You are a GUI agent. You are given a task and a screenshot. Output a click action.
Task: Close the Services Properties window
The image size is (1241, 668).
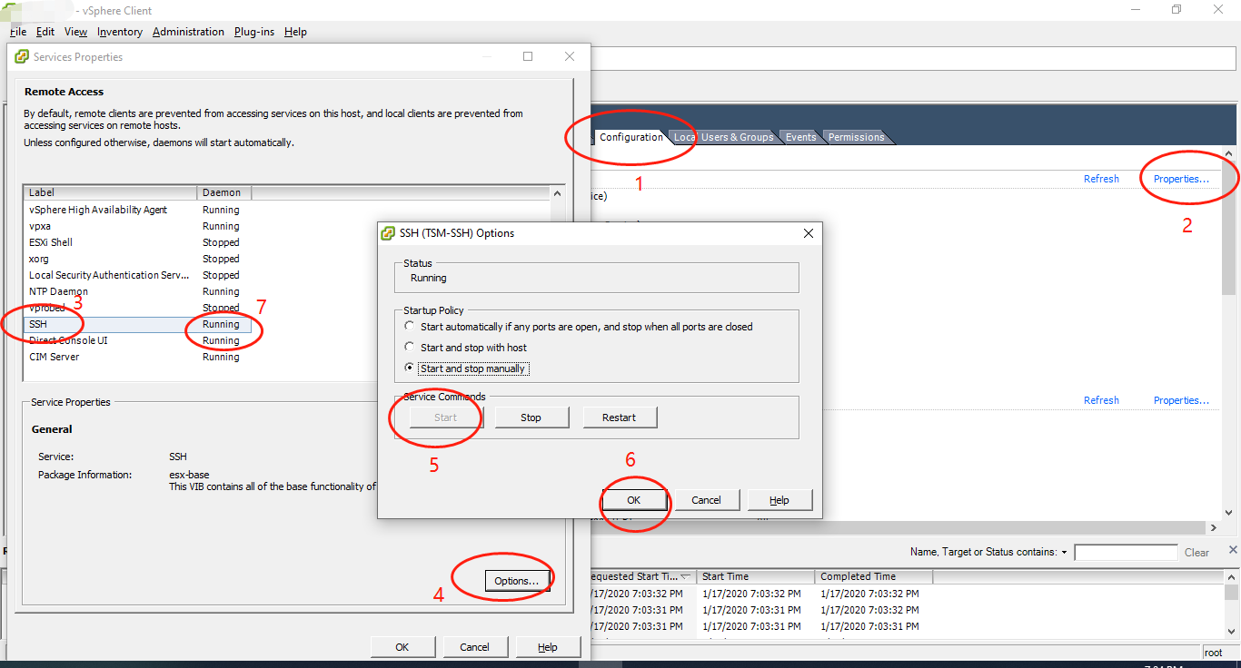(570, 56)
